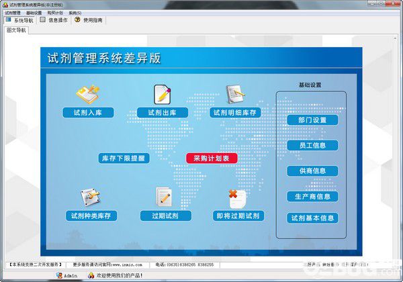Click the 过期试剂 document icon

point(164,197)
